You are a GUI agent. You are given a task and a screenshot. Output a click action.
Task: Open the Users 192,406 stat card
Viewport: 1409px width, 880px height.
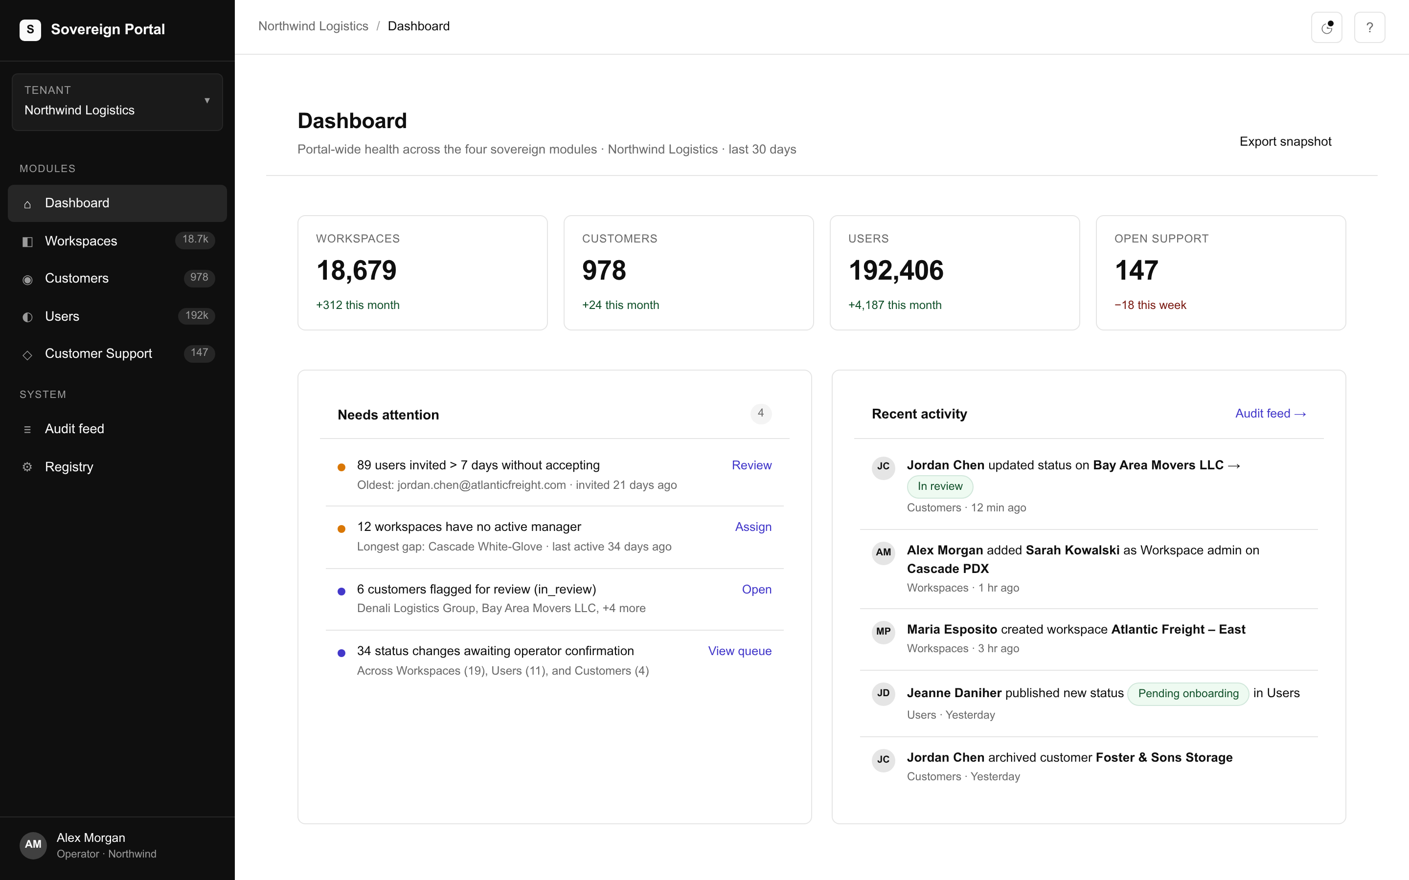[x=954, y=273]
